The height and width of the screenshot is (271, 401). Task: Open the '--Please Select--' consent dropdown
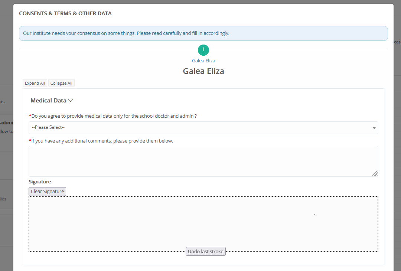(203, 128)
